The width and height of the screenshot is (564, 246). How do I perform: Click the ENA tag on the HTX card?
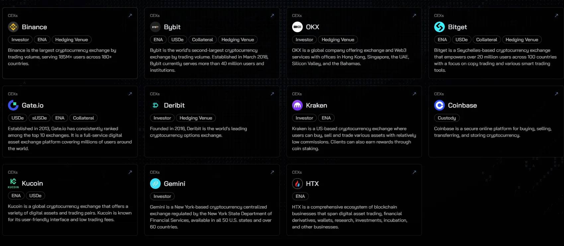click(300, 196)
